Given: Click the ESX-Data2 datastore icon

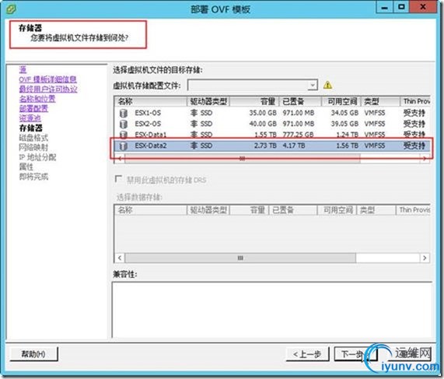Looking at the screenshot, I should (123, 146).
